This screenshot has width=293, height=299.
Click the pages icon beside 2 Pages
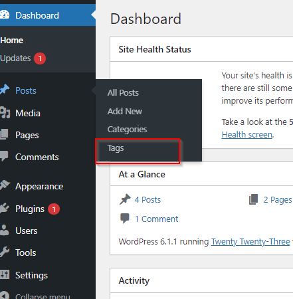click(x=254, y=199)
